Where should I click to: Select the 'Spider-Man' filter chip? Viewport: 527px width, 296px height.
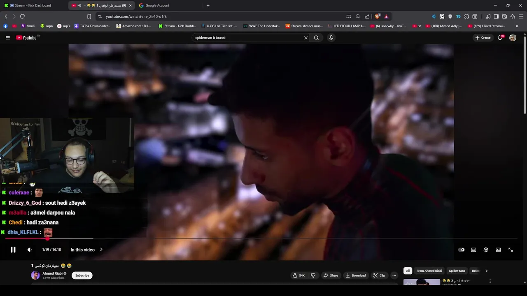coord(457,271)
